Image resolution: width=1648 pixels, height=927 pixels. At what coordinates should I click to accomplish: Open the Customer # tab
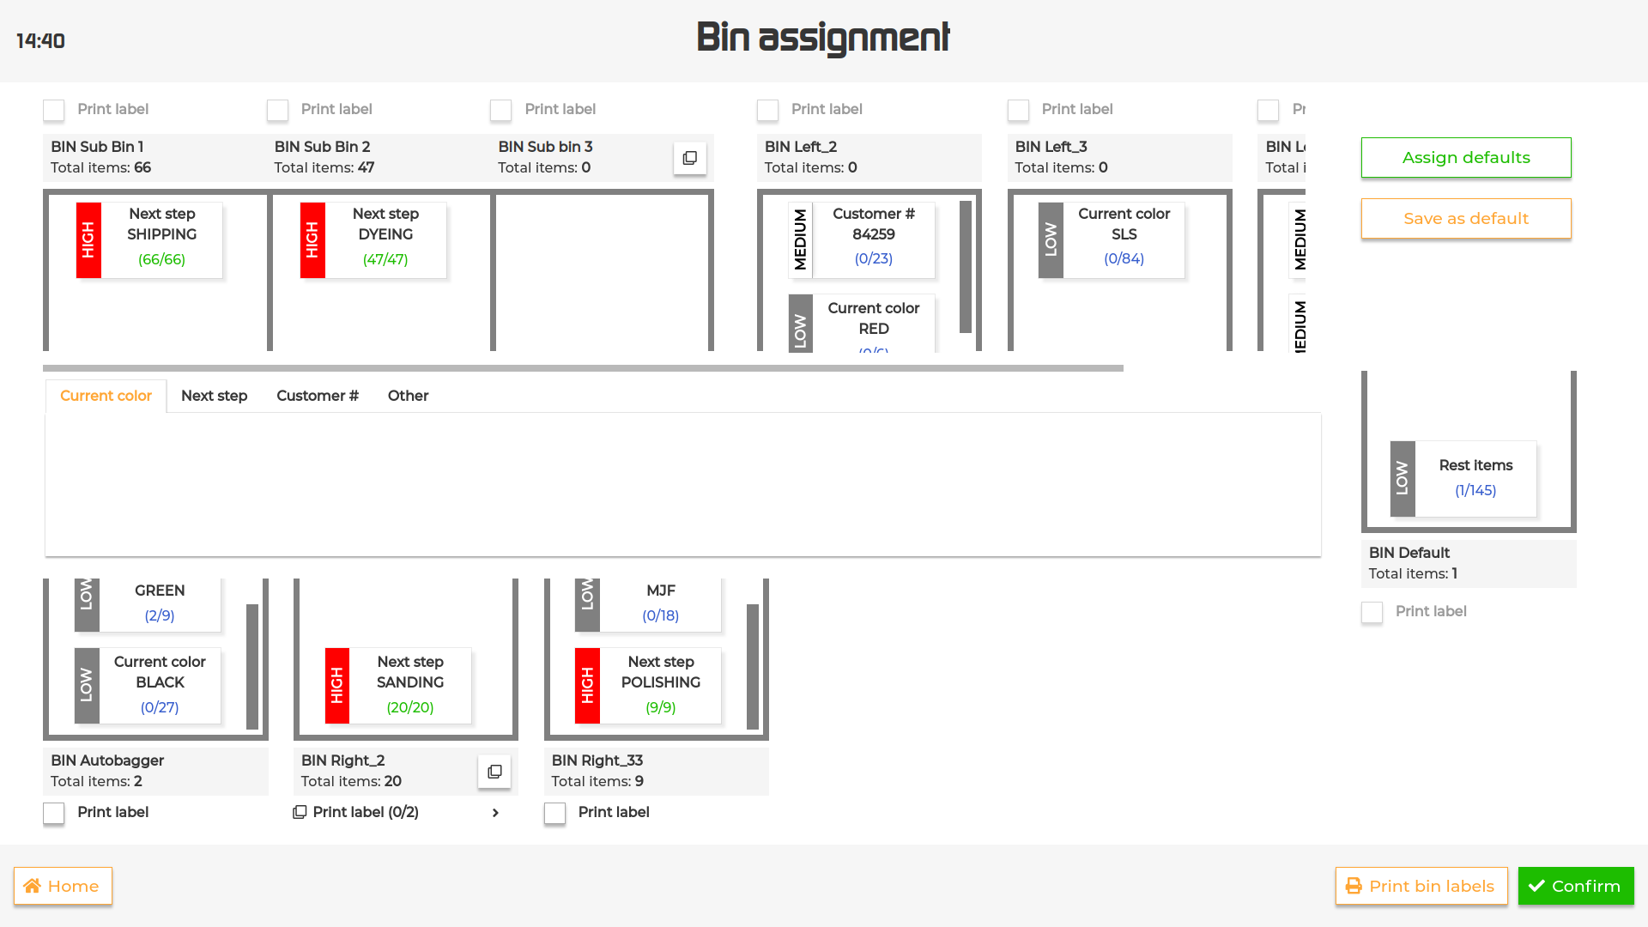point(317,396)
